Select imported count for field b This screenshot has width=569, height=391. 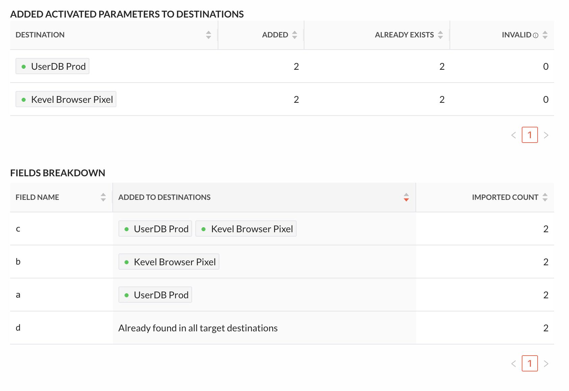(546, 262)
